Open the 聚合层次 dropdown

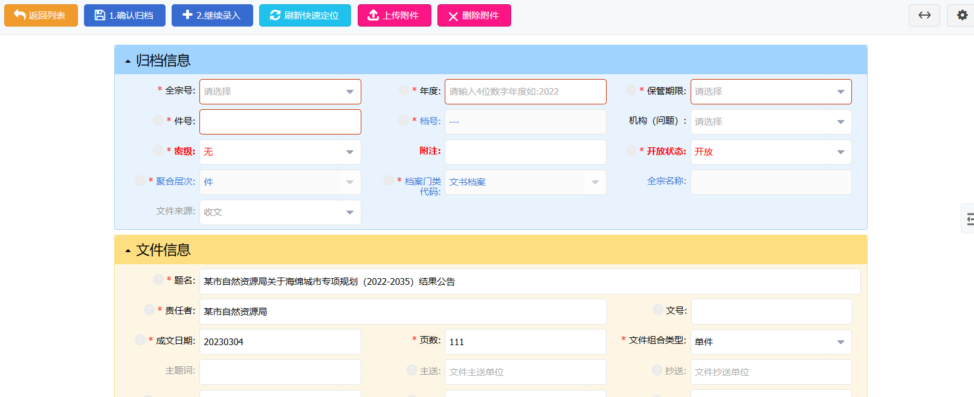coord(280,182)
